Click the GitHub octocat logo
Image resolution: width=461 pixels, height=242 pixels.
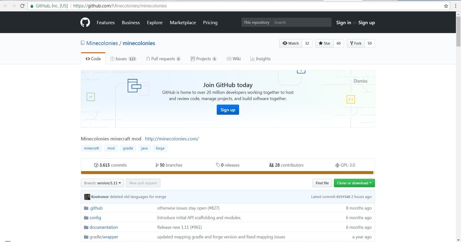coord(85,22)
